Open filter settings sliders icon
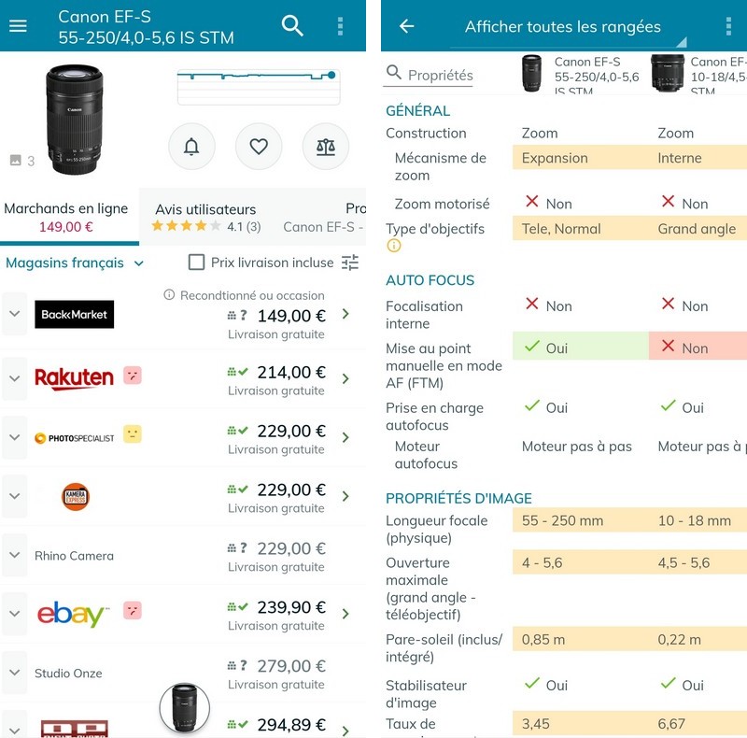The width and height of the screenshot is (747, 738). [x=350, y=263]
